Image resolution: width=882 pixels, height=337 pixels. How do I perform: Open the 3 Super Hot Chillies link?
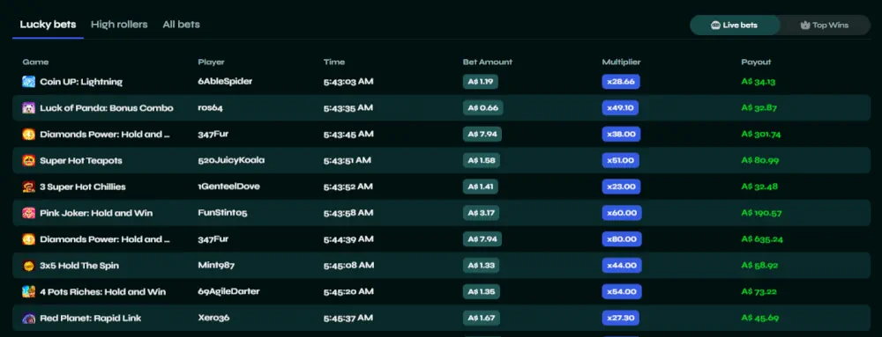pos(83,187)
